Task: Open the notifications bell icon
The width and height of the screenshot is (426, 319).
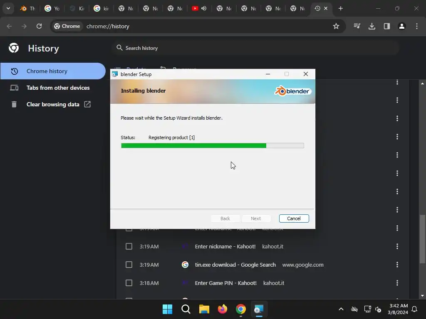Action: tap(415, 309)
